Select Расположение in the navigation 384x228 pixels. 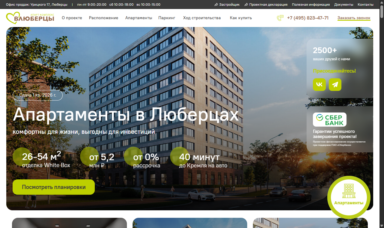coord(103,18)
